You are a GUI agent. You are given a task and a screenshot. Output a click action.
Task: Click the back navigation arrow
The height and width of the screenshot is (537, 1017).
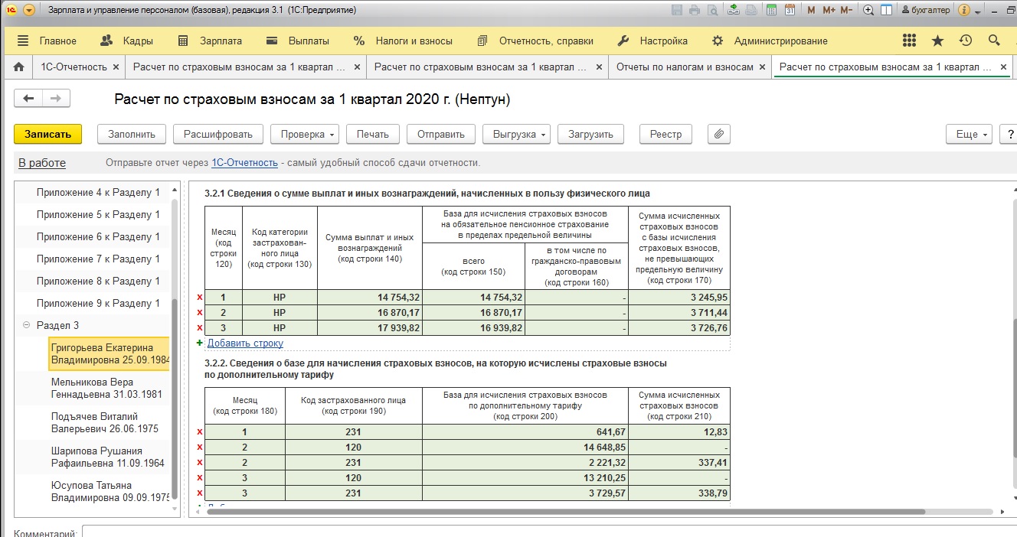[29, 98]
